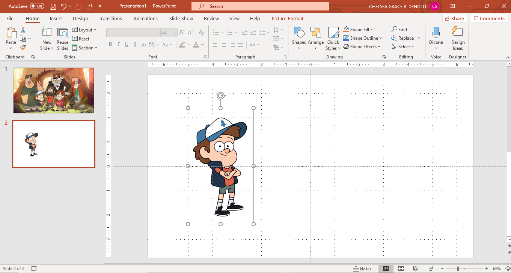Viewport: 511px width, 273px height.
Task: Align text left toggle
Action: (x=216, y=45)
